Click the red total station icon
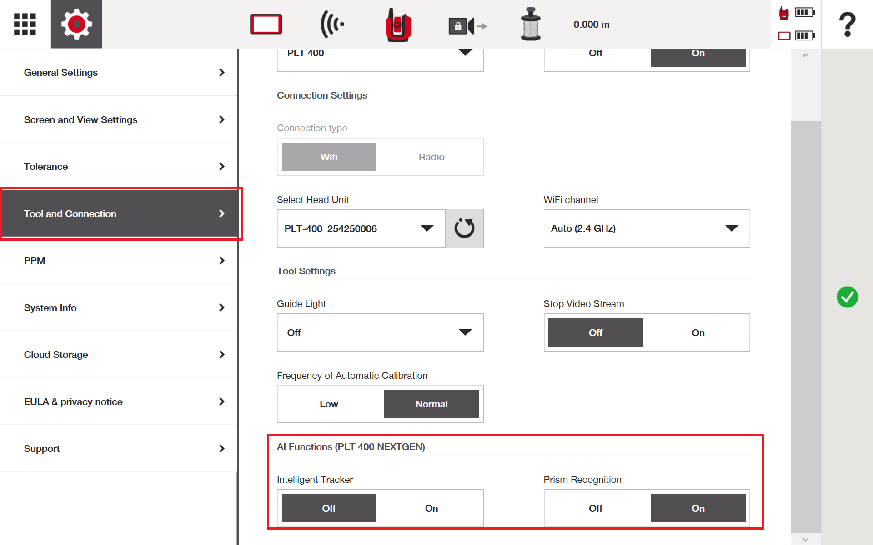The width and height of the screenshot is (873, 545). [398, 25]
